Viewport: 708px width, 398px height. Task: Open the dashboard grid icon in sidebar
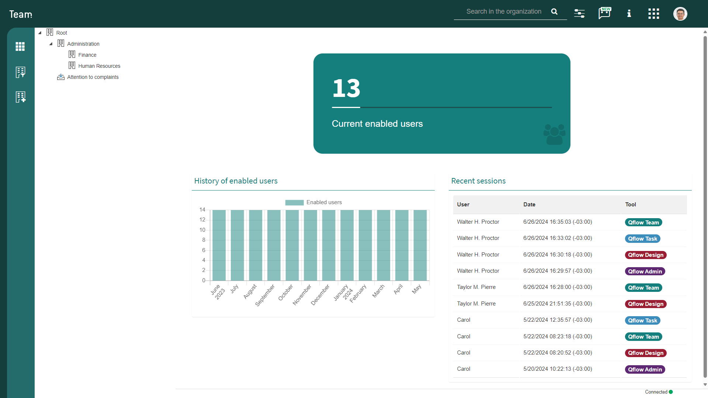coord(20,46)
